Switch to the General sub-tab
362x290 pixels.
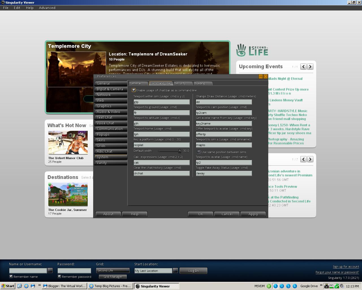(139, 83)
